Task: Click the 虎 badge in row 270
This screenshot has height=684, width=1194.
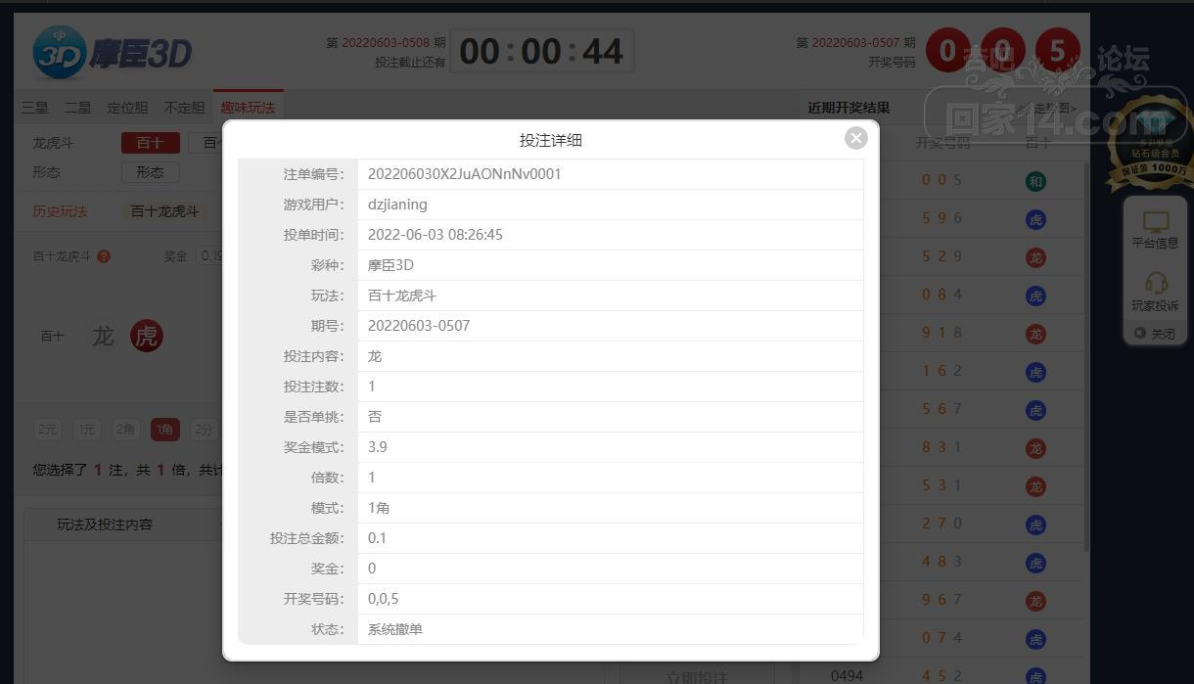Action: point(1035,524)
